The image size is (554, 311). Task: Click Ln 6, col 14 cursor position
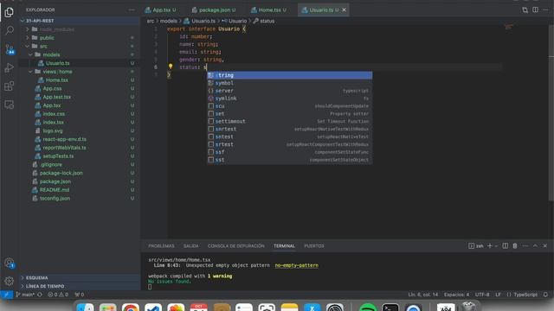click(422, 295)
